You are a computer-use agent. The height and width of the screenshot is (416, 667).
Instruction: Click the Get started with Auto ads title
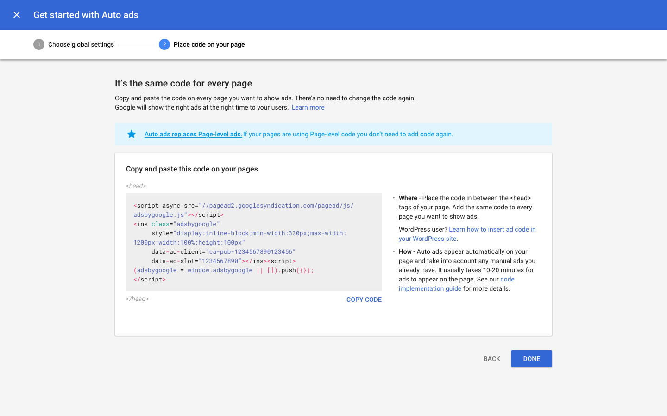(x=85, y=14)
